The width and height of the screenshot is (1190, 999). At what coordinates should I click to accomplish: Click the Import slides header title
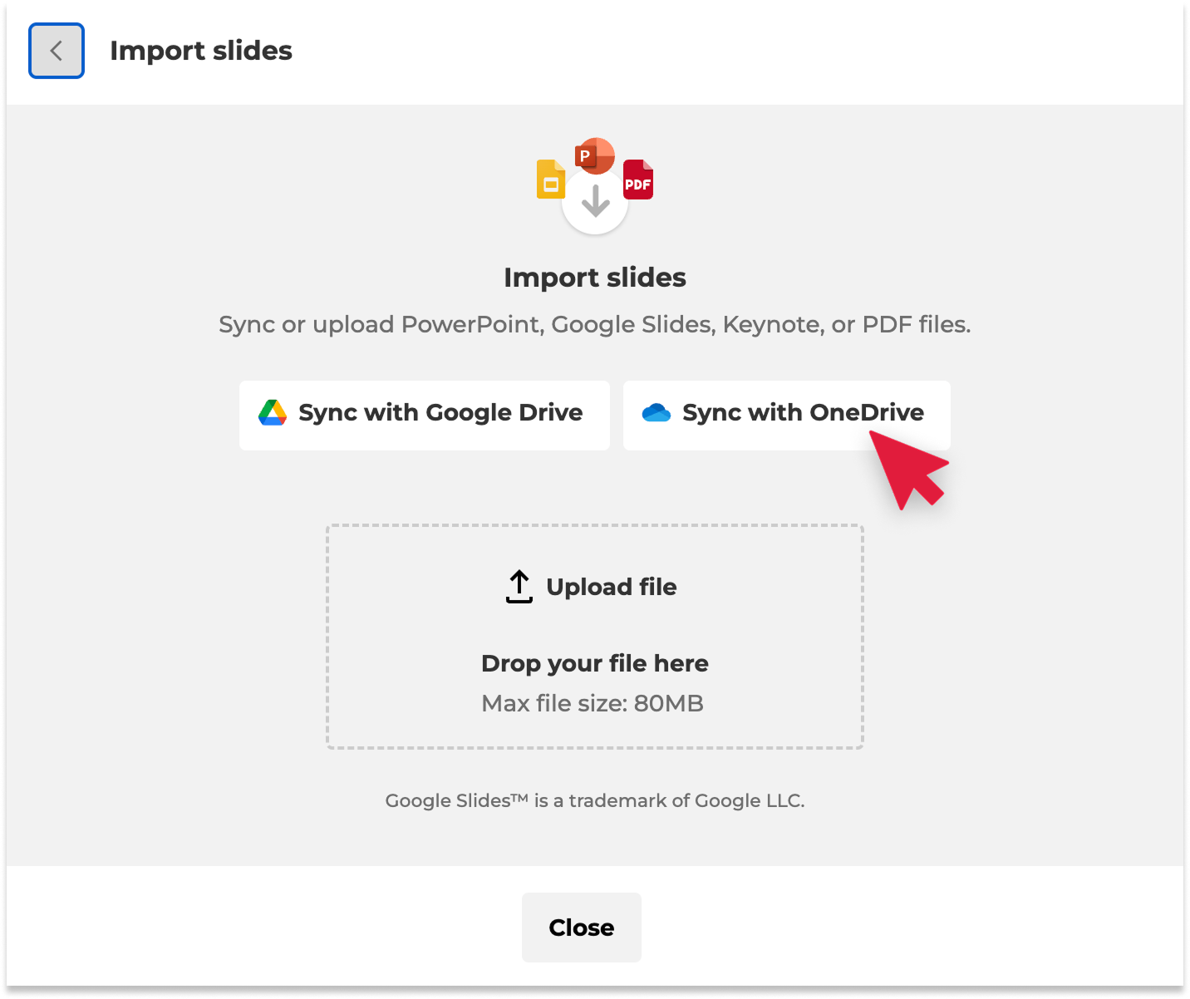[201, 51]
